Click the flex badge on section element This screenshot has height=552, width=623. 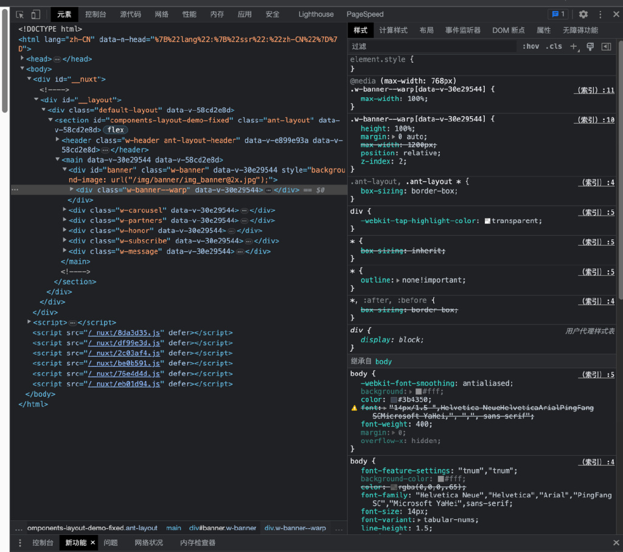point(116,130)
